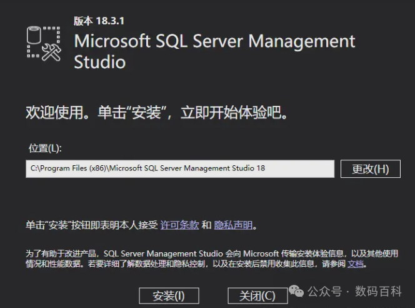Click the 欢迎使用 welcome message text
The image size is (415, 308).
(x=157, y=113)
